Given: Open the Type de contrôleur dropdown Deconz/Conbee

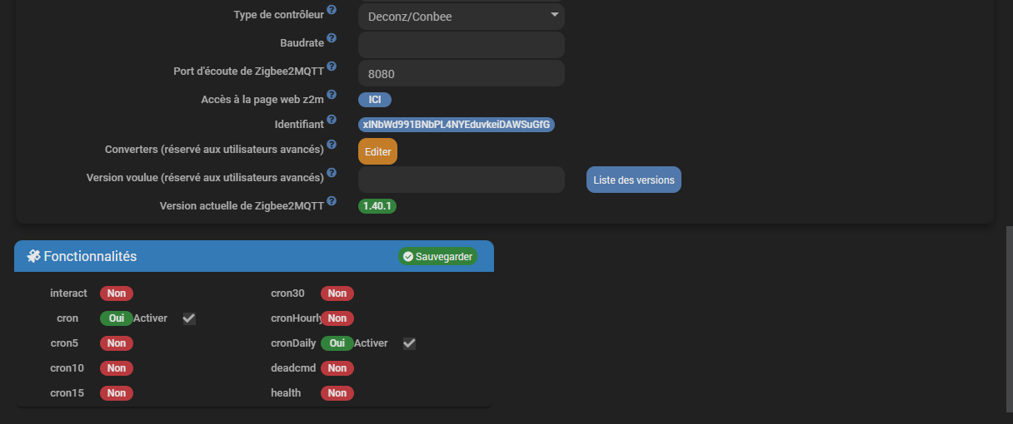Looking at the screenshot, I should tap(462, 17).
